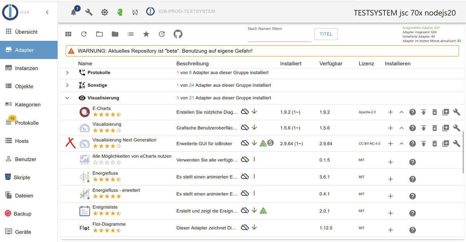466x242 pixels.
Task: Toggle expert mode head icon
Action: click(x=120, y=12)
